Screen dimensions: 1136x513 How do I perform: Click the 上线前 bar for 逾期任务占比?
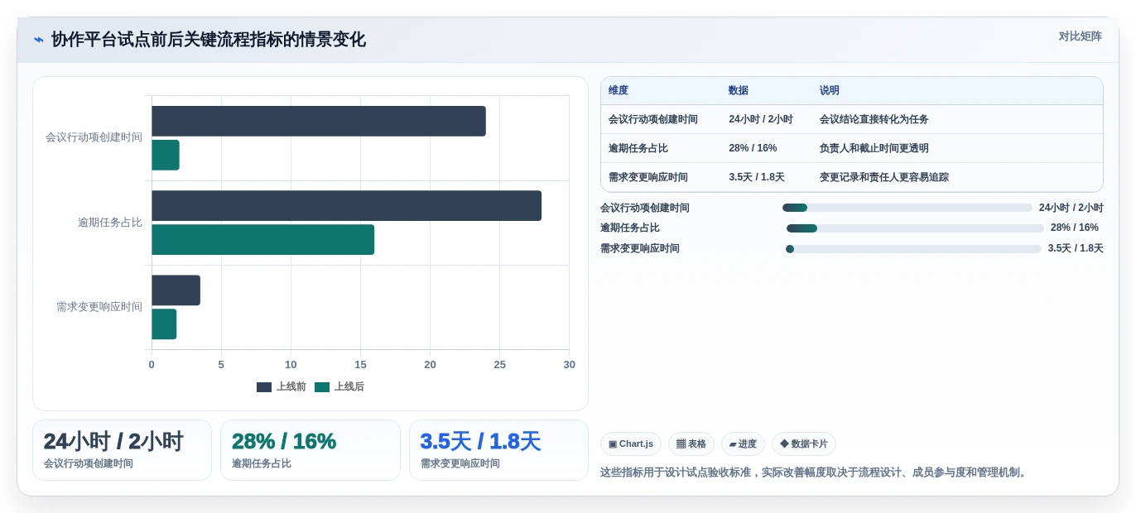pos(346,206)
